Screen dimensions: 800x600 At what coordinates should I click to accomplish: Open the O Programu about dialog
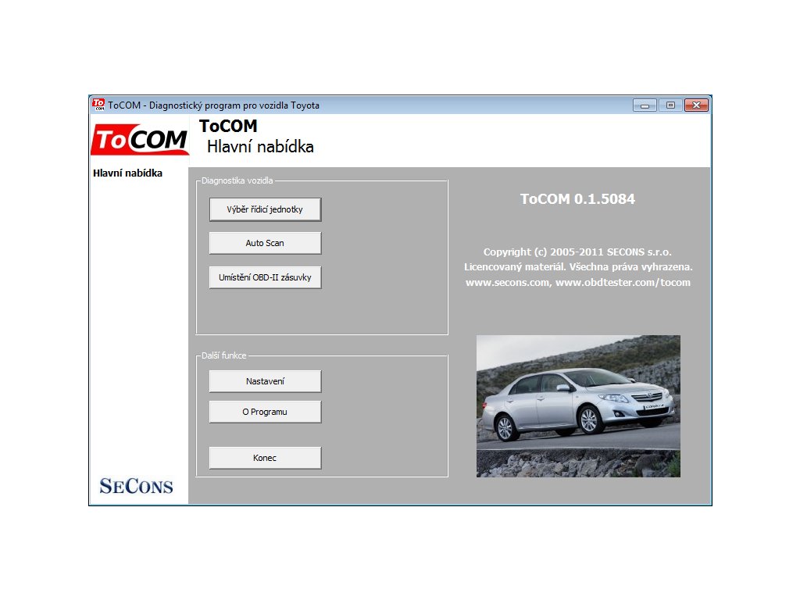tap(265, 412)
